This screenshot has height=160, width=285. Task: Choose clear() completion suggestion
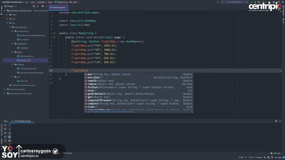[x=138, y=107]
